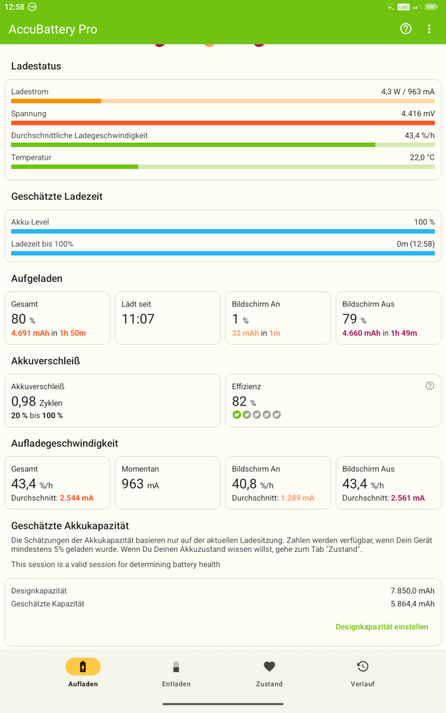This screenshot has width=446, height=713.
Task: Open the help question mark icon in header
Action: point(406,29)
